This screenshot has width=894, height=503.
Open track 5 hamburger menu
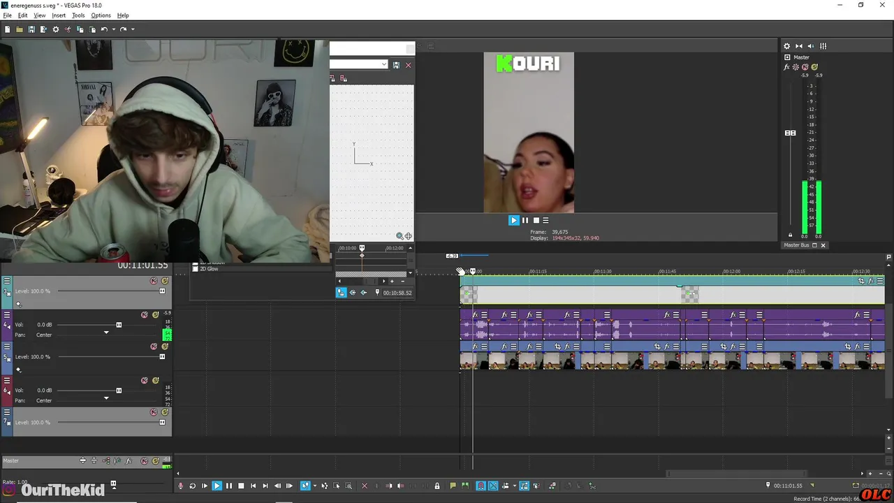point(7,347)
